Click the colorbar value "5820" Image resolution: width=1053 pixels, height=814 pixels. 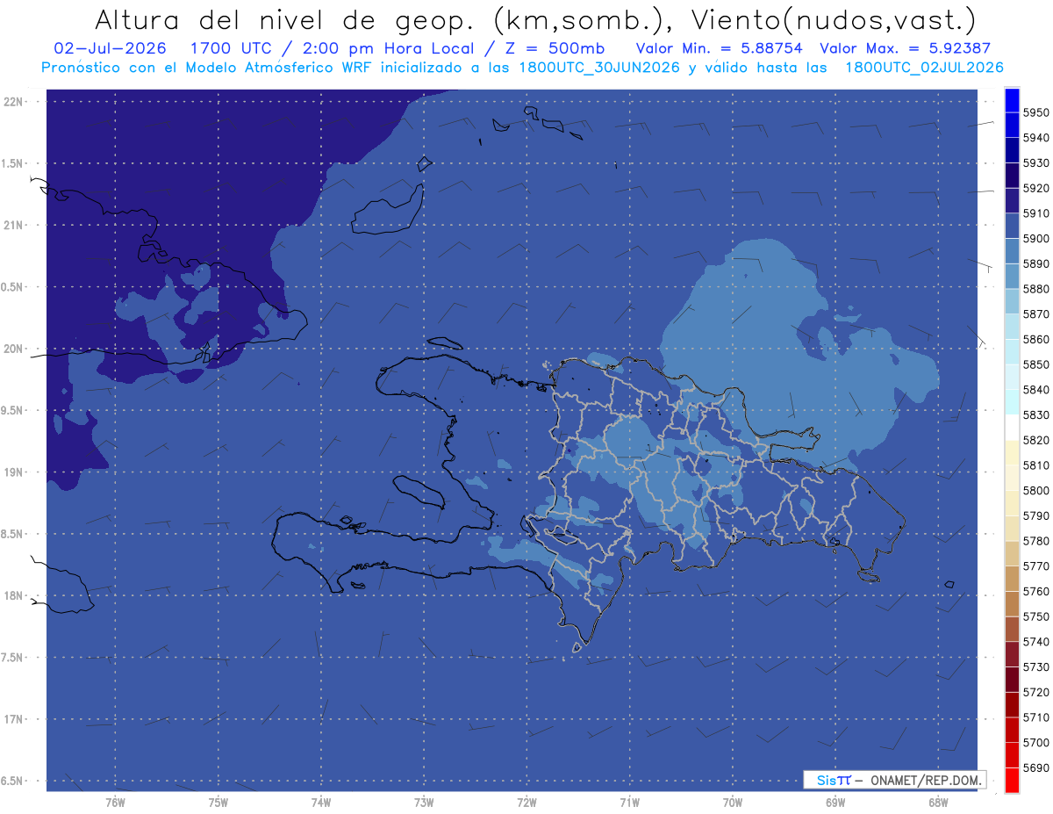tap(1036, 440)
